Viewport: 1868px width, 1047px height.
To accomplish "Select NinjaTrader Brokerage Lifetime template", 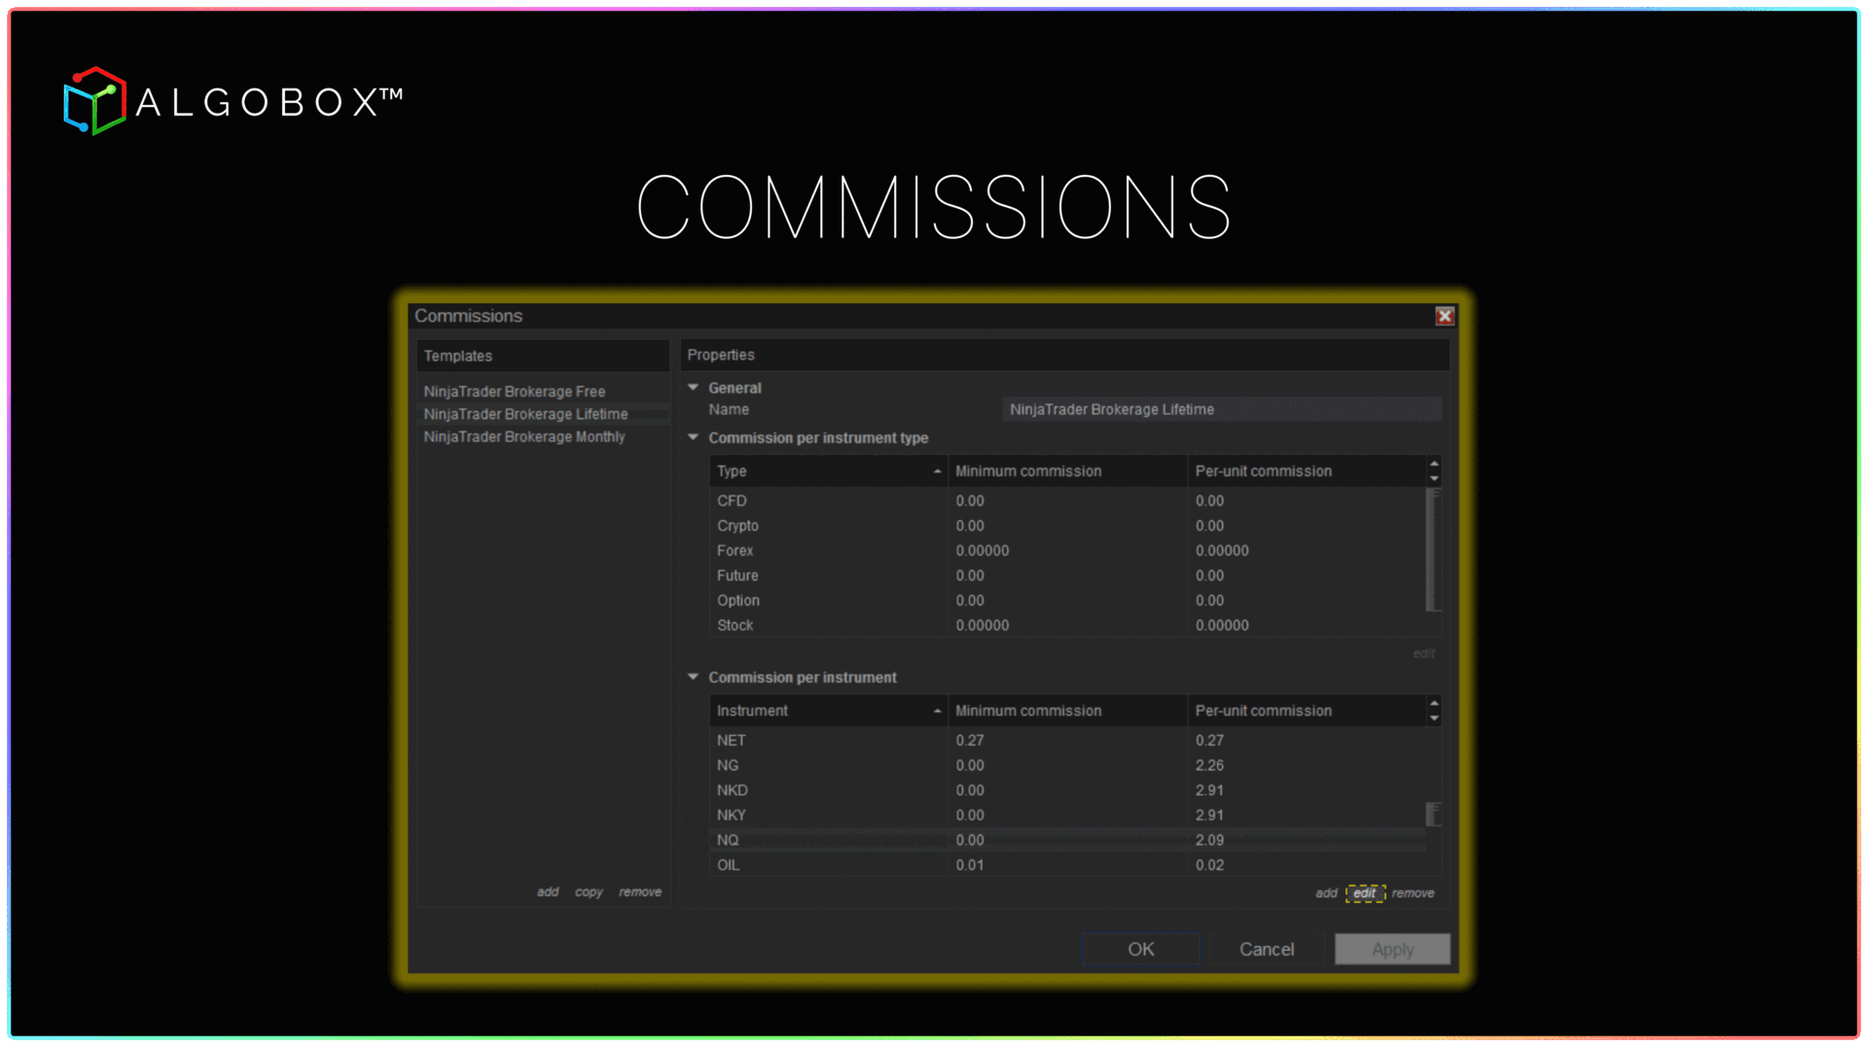I will [525, 414].
